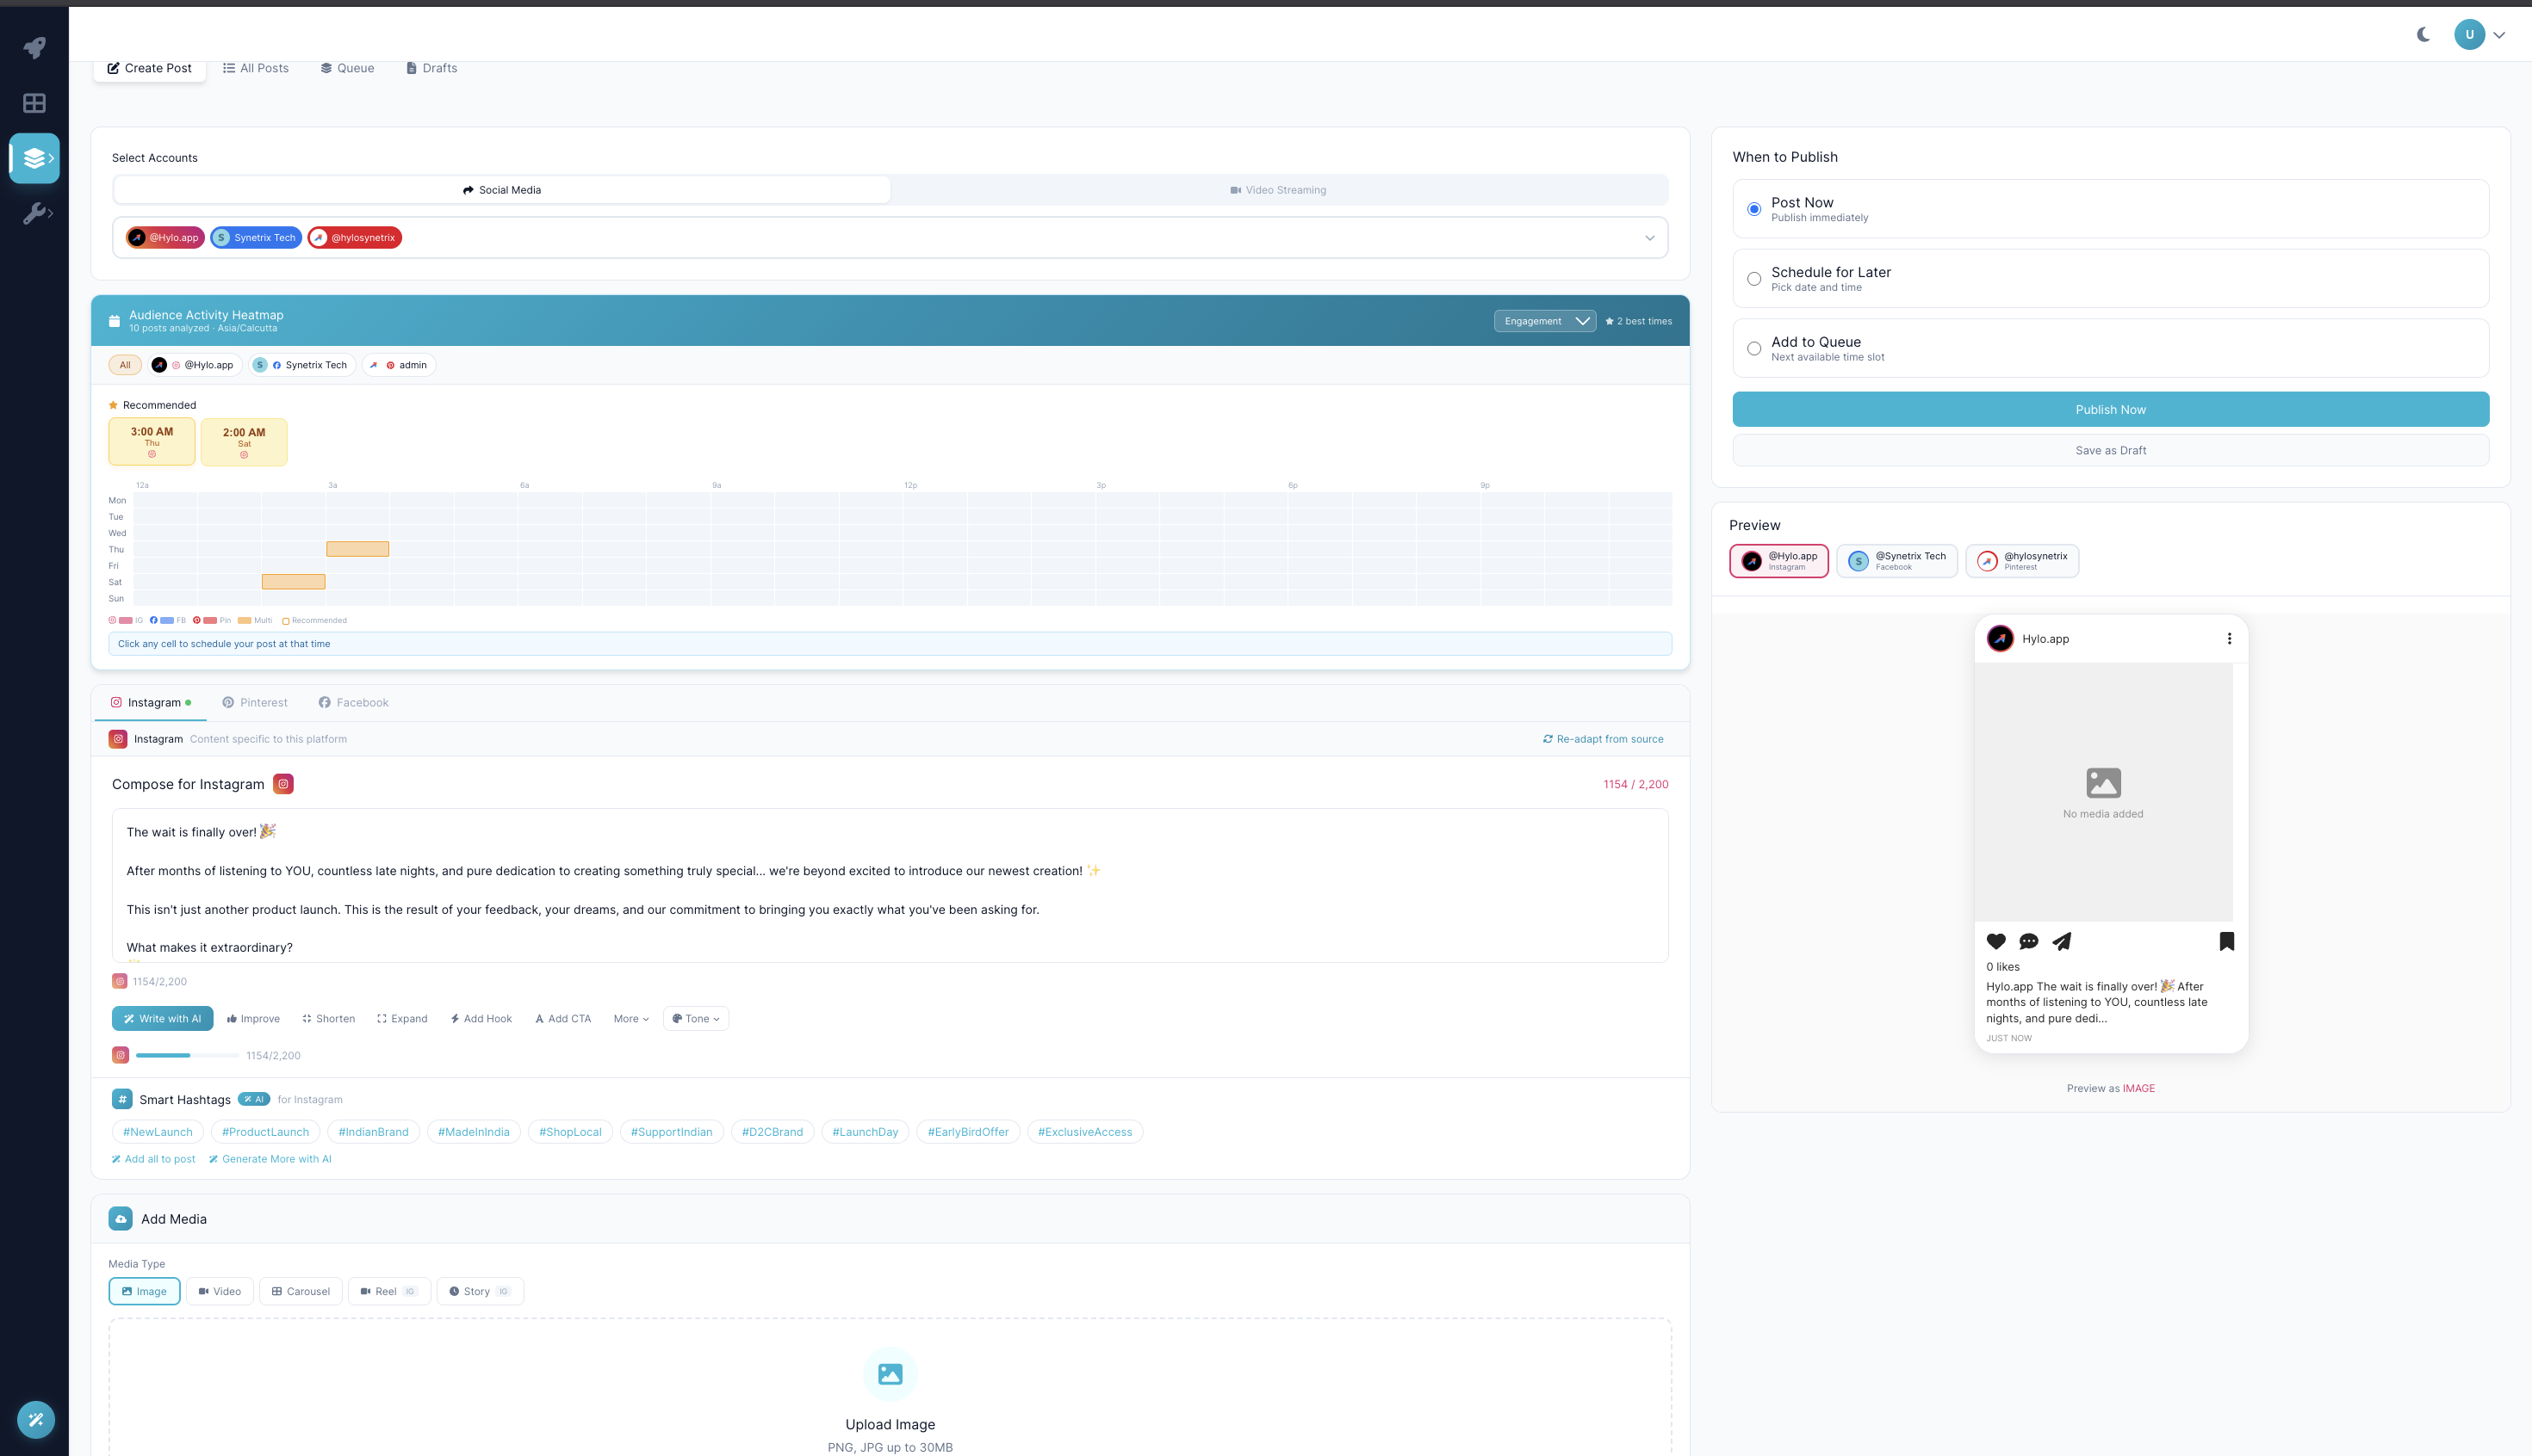Viewport: 2532px width, 1456px height.
Task: Choose Schedule for Later radio option
Action: pyautogui.click(x=1753, y=279)
